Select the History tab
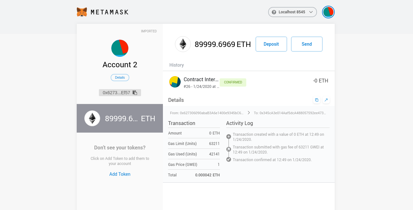 pyautogui.click(x=177, y=65)
